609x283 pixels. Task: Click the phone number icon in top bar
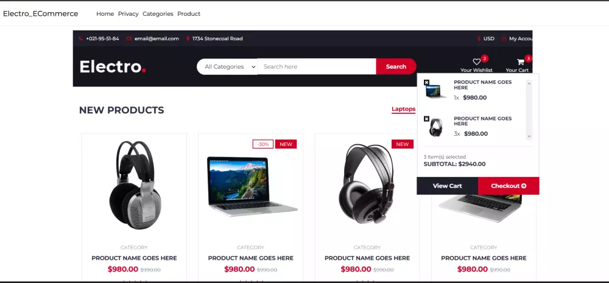point(81,38)
